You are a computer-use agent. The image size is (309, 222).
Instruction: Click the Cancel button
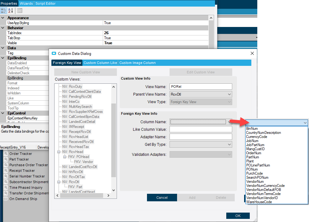click(x=162, y=198)
